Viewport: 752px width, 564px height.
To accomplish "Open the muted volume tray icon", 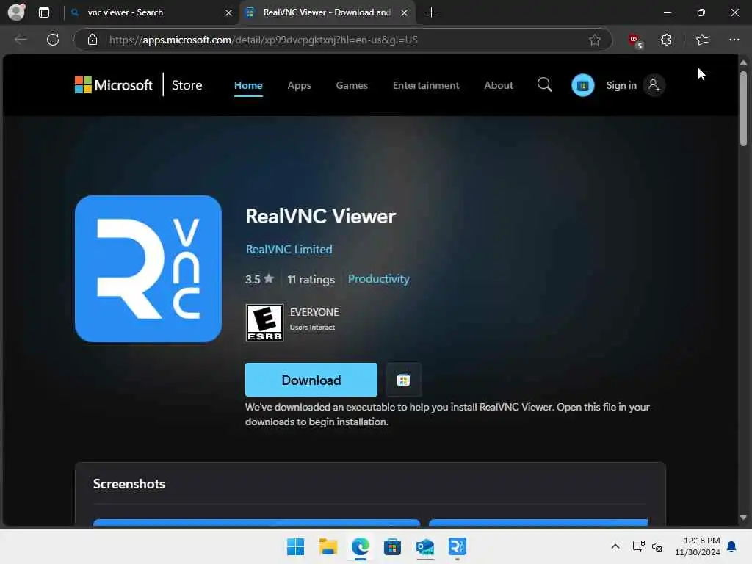I will pos(657,546).
